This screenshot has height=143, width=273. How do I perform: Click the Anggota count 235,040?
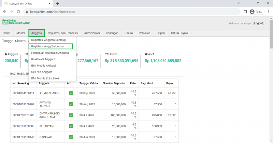12,61
